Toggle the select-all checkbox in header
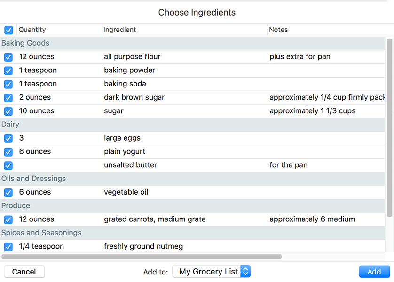This screenshot has height=282, width=394. pyautogui.click(x=8, y=30)
